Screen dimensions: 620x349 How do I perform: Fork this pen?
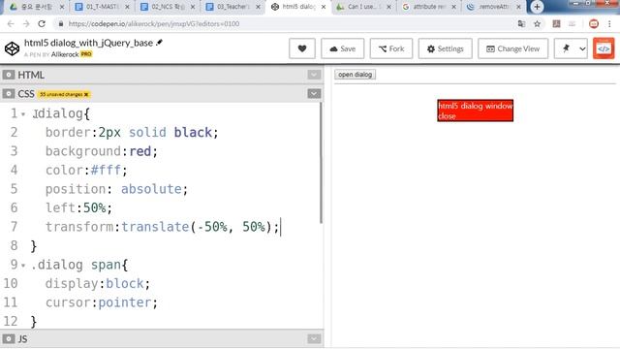(391, 48)
